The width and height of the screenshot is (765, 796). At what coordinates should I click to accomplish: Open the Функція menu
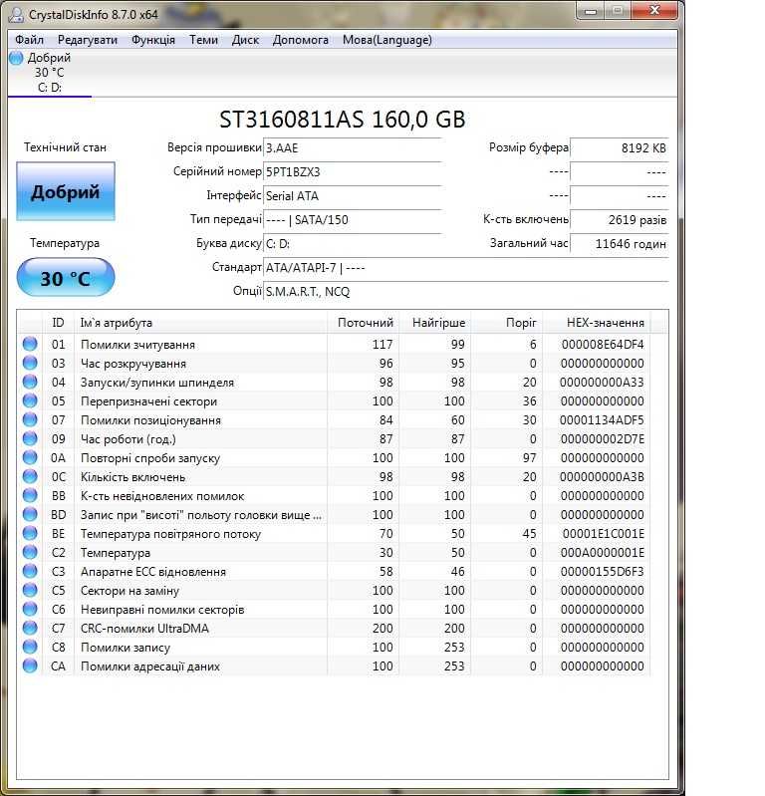pos(152,40)
